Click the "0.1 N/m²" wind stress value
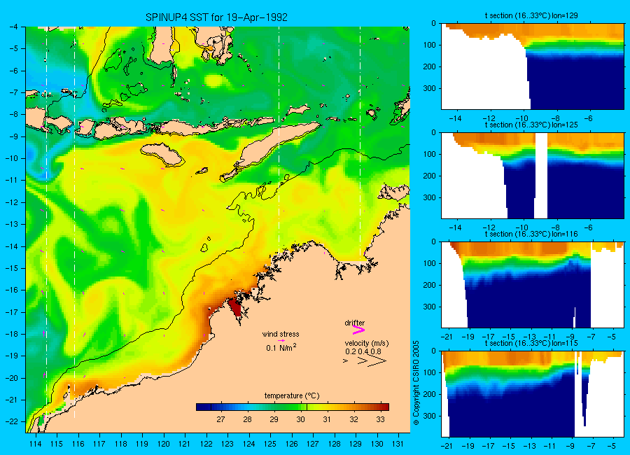Image resolution: width=630 pixels, height=455 pixels. pos(281,347)
